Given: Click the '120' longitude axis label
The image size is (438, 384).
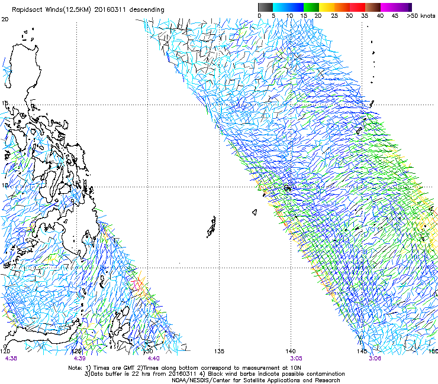Looking at the screenshot, I should [5, 351].
